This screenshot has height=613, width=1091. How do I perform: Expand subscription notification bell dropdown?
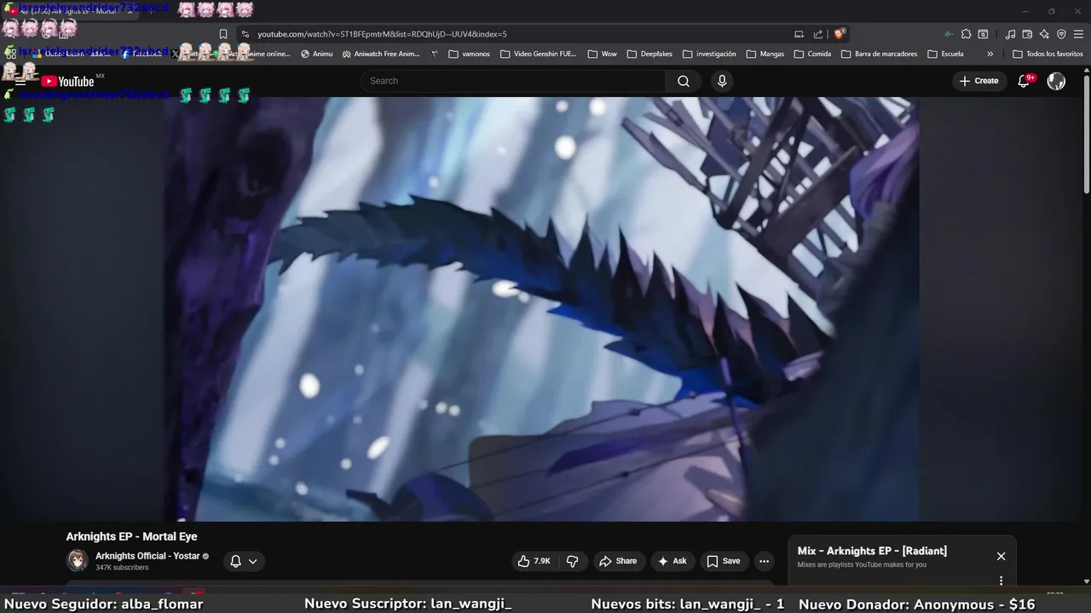[244, 561]
